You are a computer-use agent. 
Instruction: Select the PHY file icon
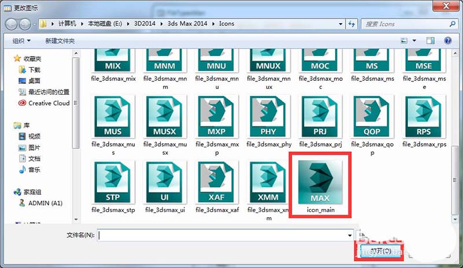(269, 117)
